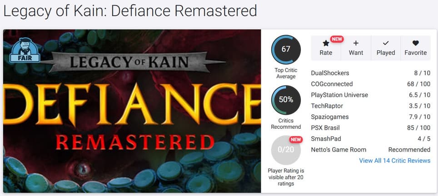This screenshot has height=196, width=438.
Task: Click the 0/20 Player Rating circle
Action: (286, 150)
